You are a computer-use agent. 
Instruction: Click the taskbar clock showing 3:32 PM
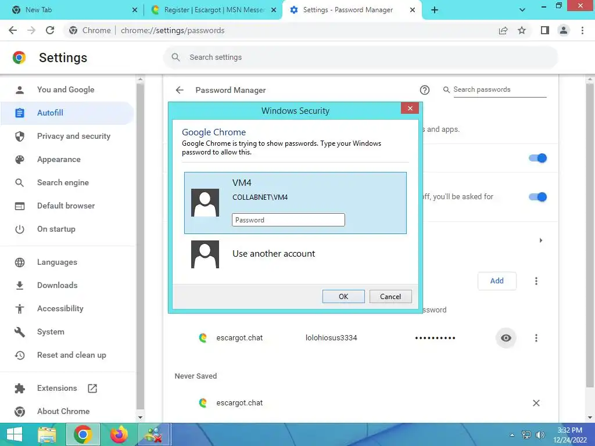(x=569, y=435)
